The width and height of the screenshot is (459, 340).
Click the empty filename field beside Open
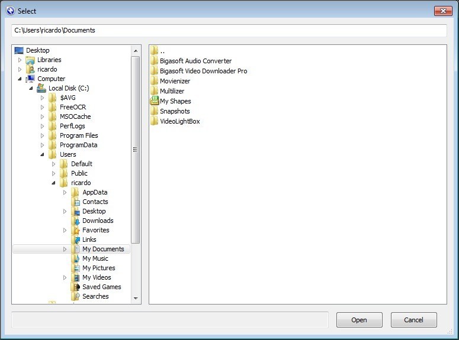(170, 320)
